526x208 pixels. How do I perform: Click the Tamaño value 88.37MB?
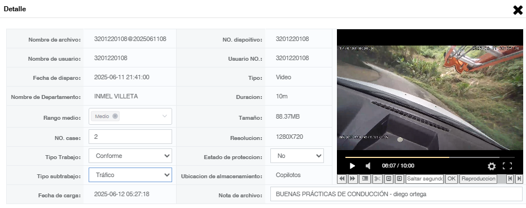click(287, 117)
